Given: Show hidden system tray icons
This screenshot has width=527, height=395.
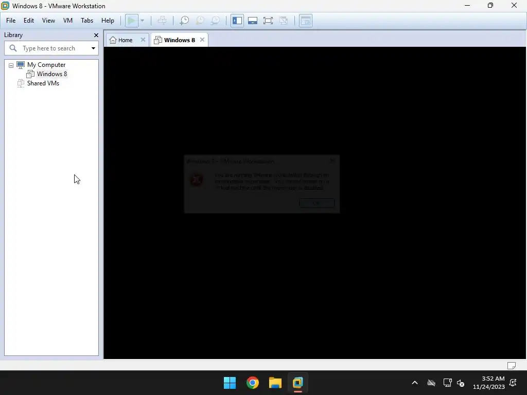Looking at the screenshot, I should click(415, 383).
